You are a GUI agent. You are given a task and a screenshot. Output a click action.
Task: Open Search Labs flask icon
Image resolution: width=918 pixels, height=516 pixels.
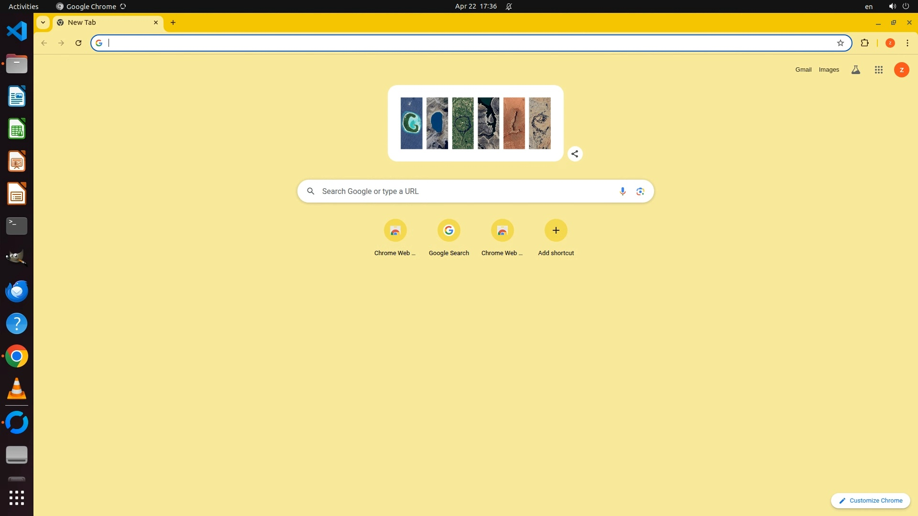point(855,70)
